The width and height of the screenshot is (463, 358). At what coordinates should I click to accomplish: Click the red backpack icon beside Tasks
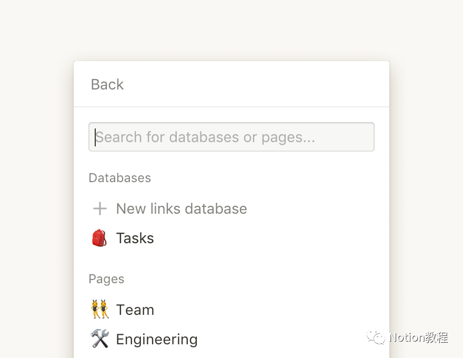(99, 238)
